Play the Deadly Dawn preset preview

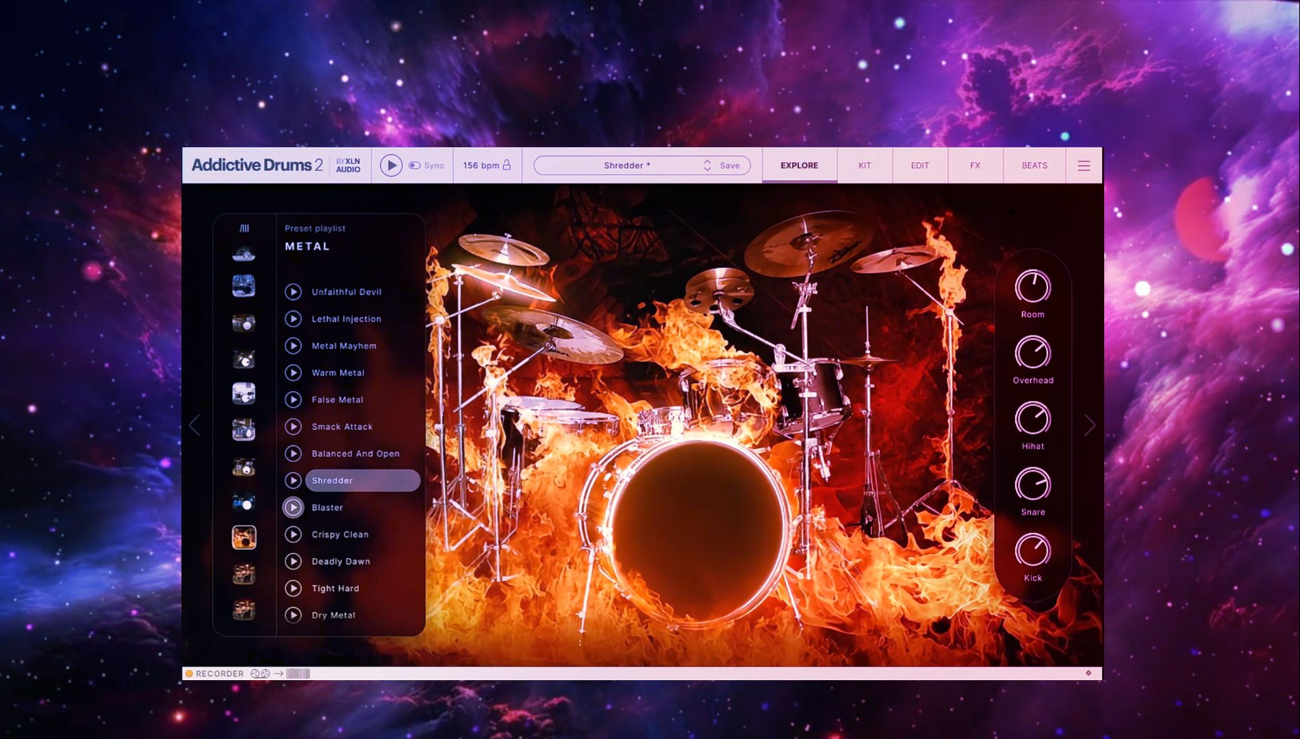click(293, 562)
